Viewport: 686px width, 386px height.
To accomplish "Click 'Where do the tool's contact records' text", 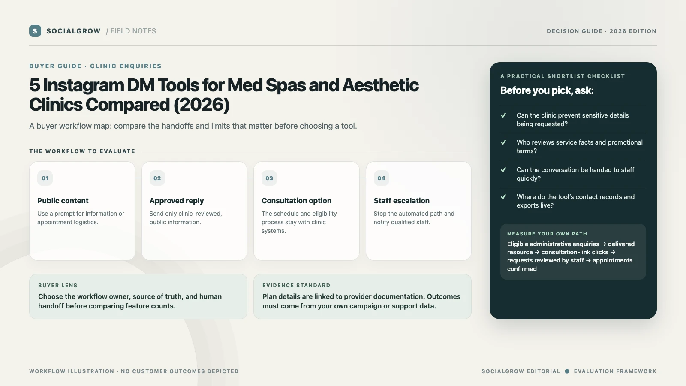I will [x=575, y=201].
